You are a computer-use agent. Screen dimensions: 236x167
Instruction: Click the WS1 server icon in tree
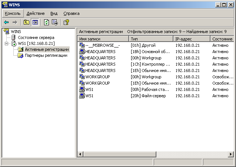[x=14, y=43]
